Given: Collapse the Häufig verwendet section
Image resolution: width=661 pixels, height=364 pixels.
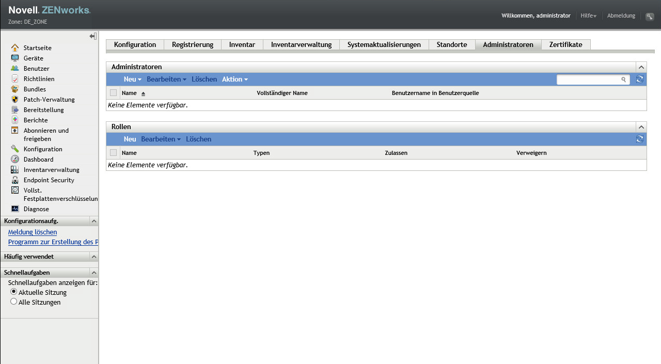Looking at the screenshot, I should point(94,257).
